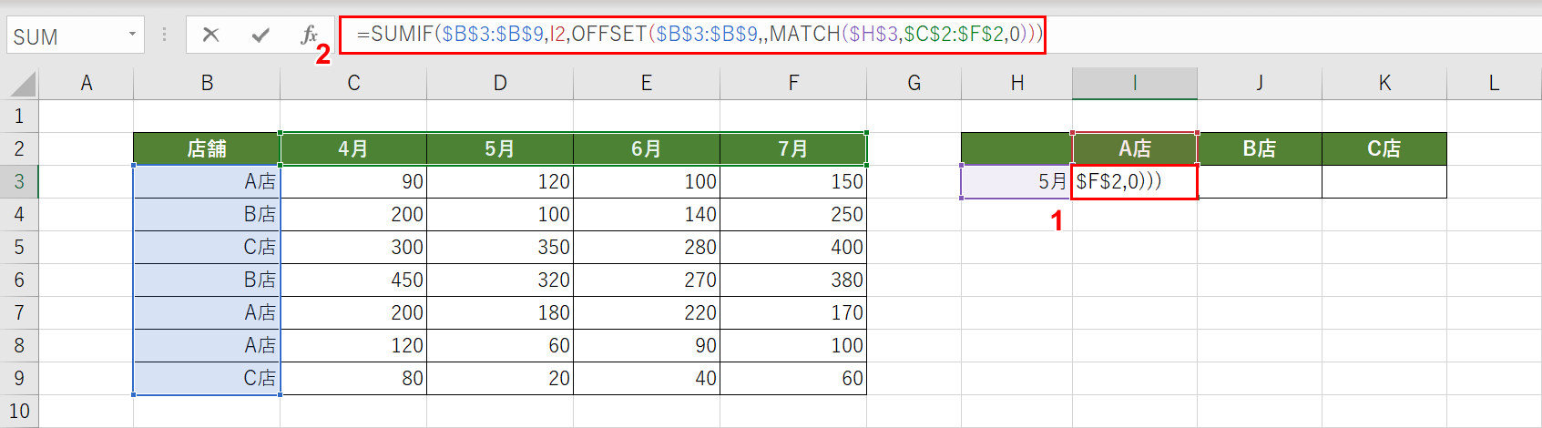Confirm formula with the checkmark icon
The width and height of the screenshot is (1542, 428).
[260, 36]
